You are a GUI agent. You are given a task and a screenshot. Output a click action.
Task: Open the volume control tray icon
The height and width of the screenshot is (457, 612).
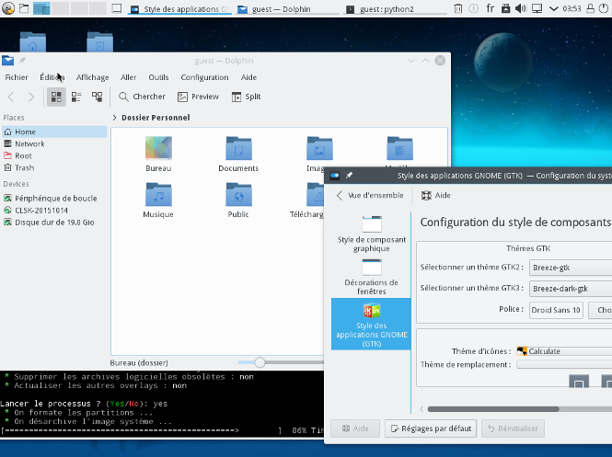tap(521, 8)
